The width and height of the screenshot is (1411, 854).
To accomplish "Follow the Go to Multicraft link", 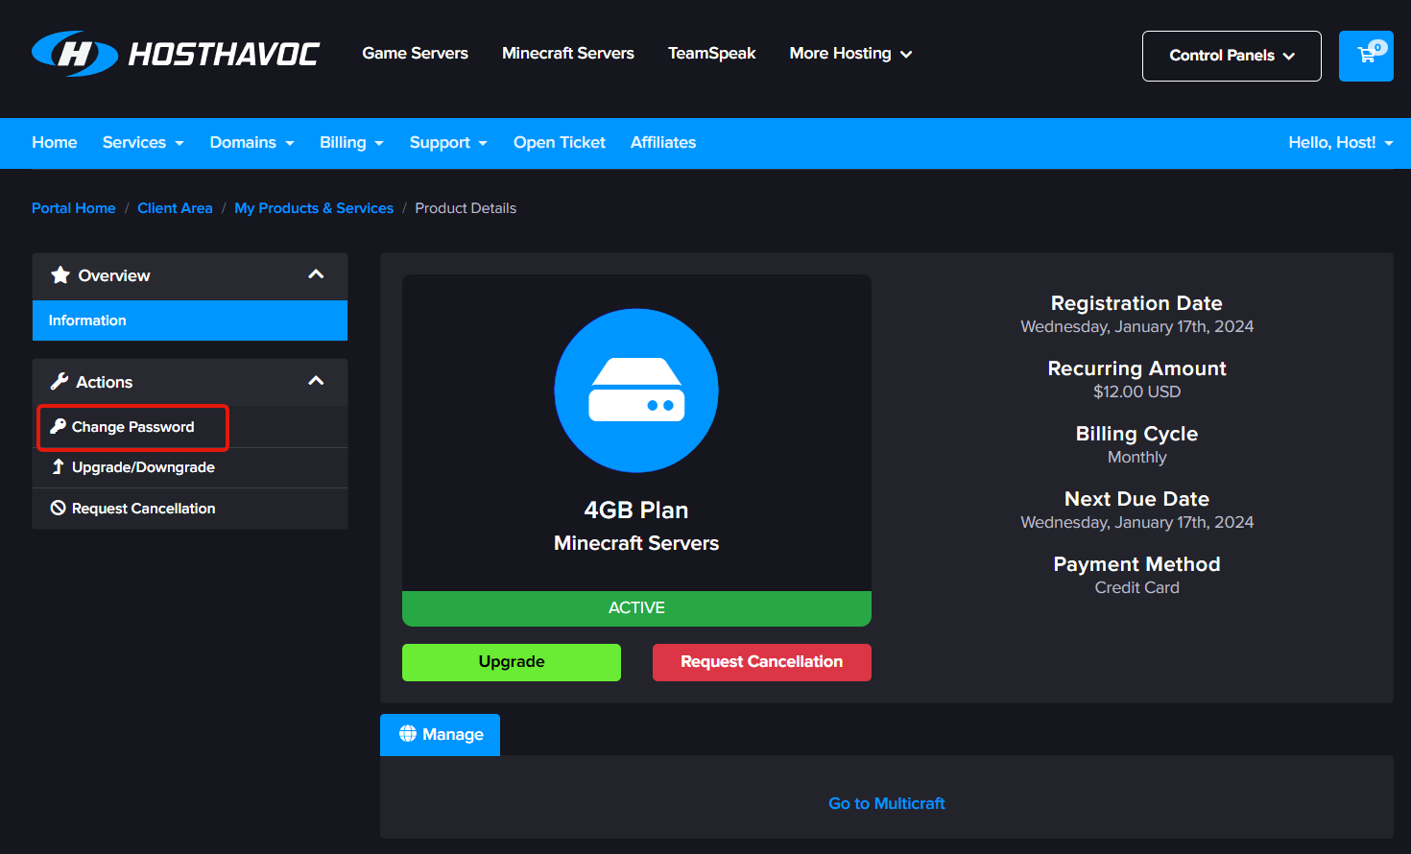I will tap(887, 803).
